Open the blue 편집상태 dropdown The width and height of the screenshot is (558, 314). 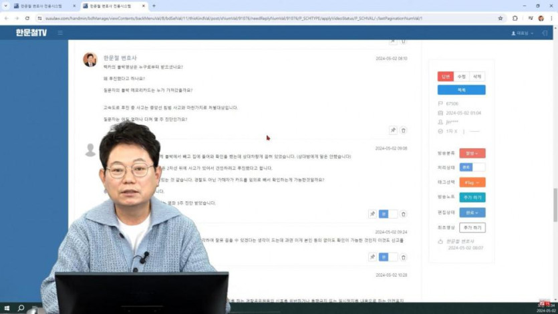(472, 212)
